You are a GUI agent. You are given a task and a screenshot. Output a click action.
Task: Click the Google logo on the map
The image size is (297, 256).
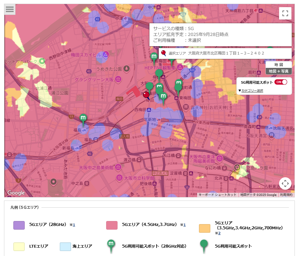coord(16,193)
